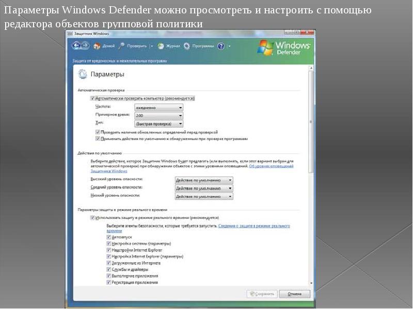Click the Программы toolbar label
This screenshot has width=413, height=309.
tap(203, 46)
